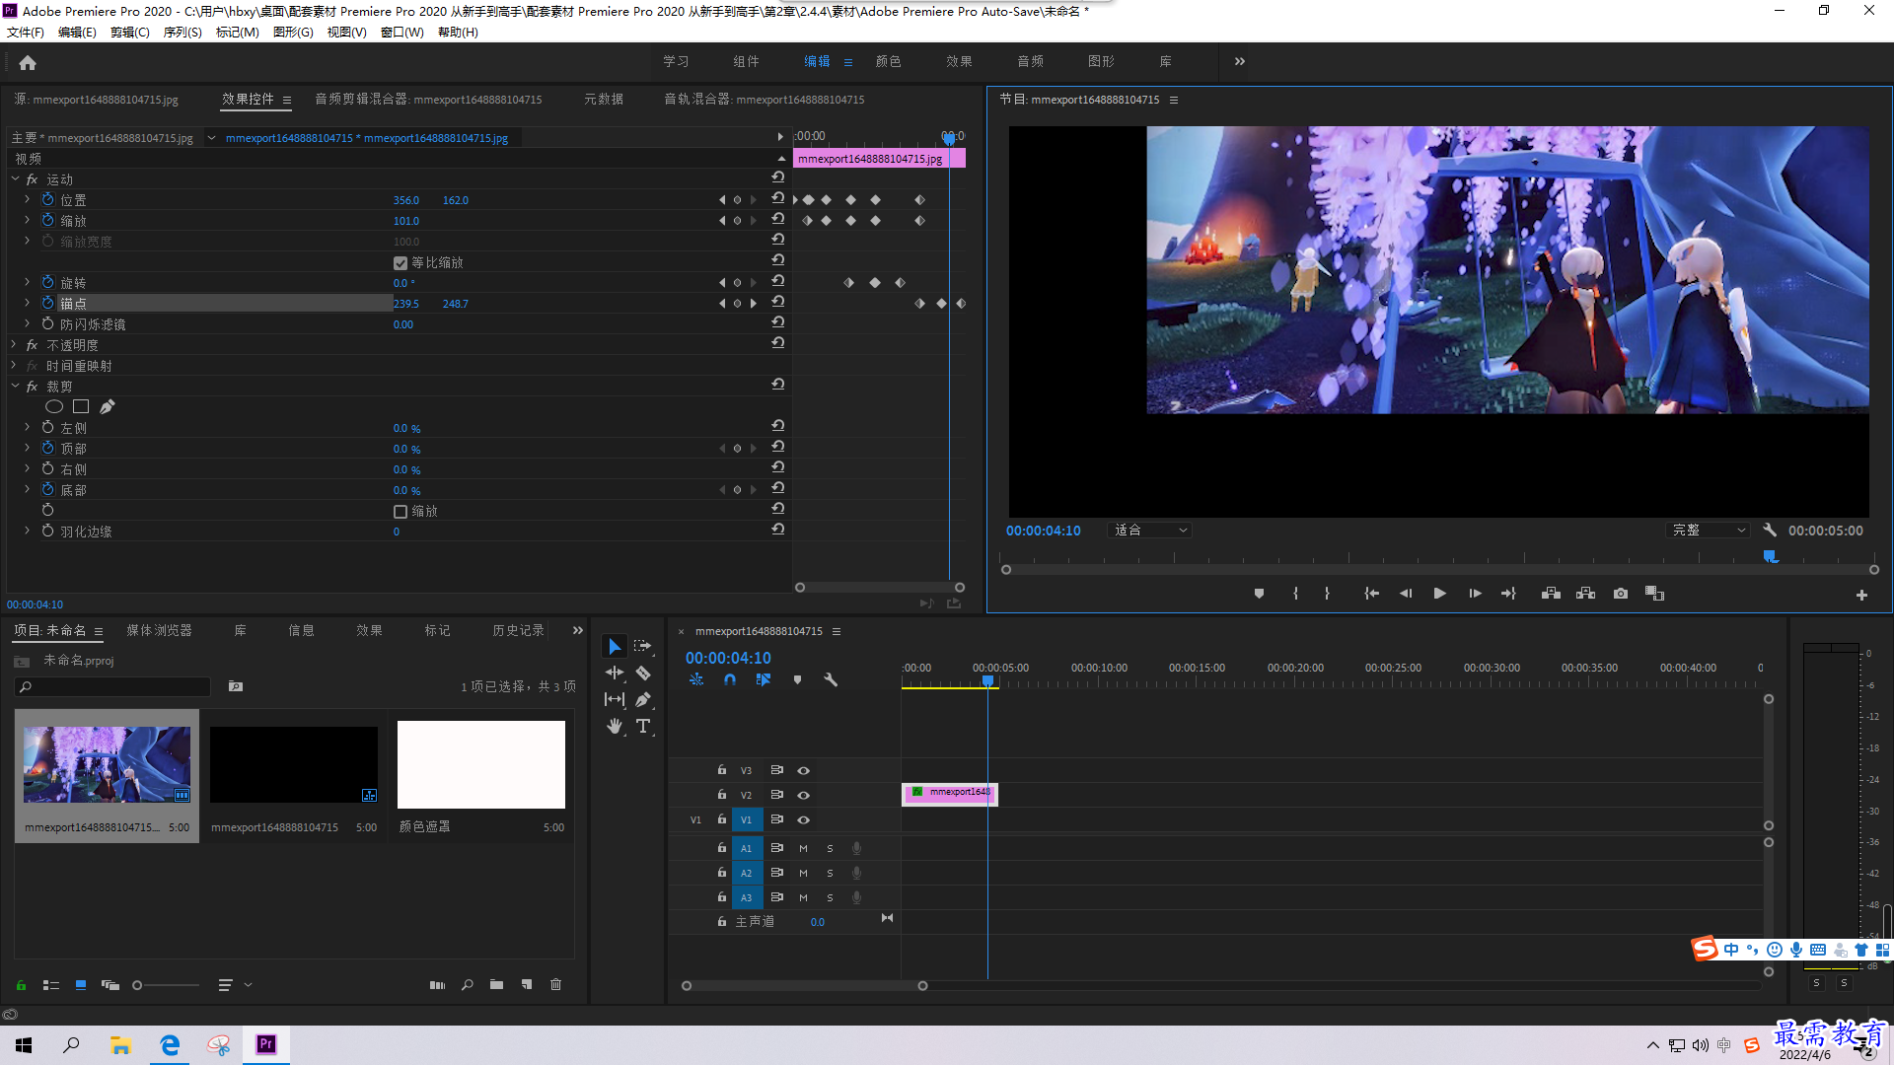Collapse the 裁剪 effect group
The height and width of the screenshot is (1065, 1894).
15,387
